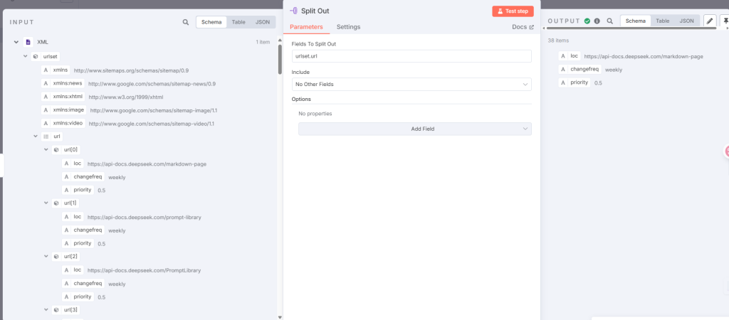The image size is (729, 320).
Task: Open the Add Field options dropdown
Action: tap(415, 129)
